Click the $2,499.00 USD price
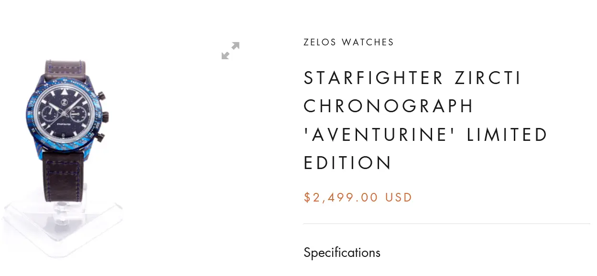Image resolution: width=597 pixels, height=276 pixels. tap(358, 198)
